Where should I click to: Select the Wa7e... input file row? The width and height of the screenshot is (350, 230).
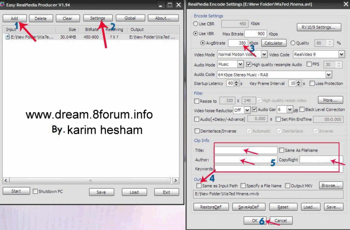pyautogui.click(x=91, y=37)
